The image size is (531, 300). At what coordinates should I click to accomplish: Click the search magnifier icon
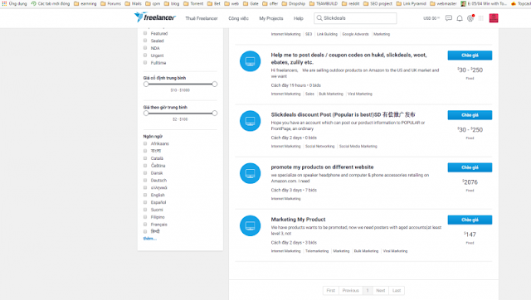[319, 18]
